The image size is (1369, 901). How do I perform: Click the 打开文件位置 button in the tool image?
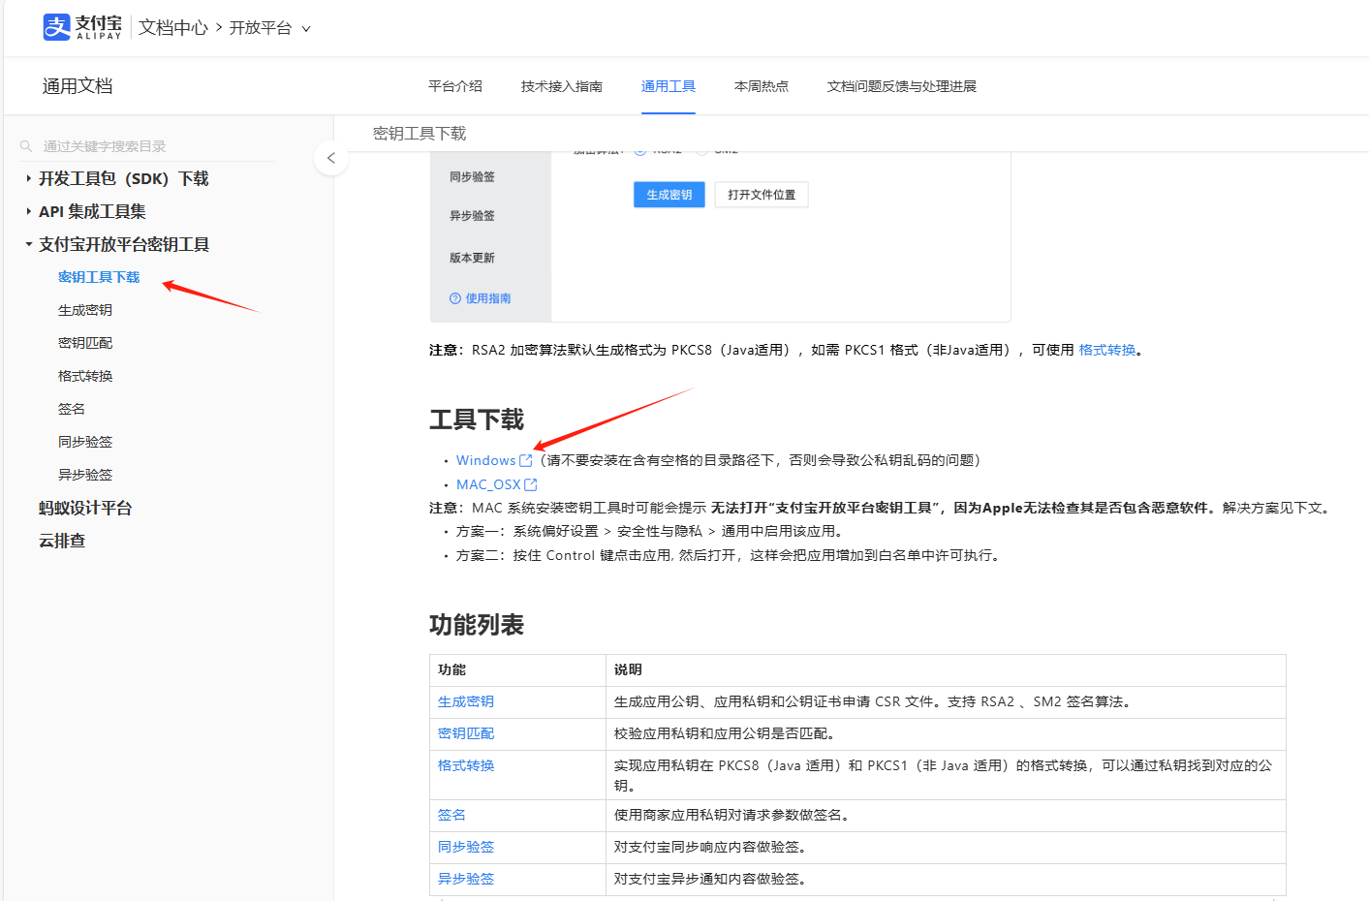click(762, 195)
